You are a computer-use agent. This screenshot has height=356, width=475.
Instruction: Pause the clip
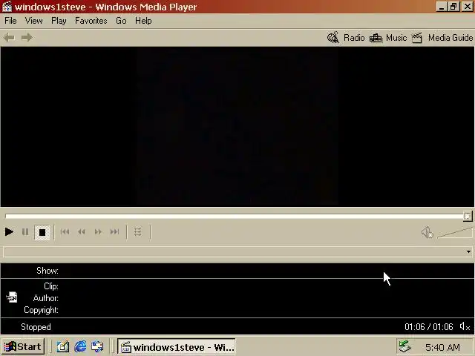25,232
